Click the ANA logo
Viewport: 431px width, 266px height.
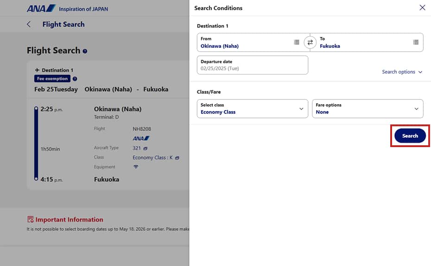[x=41, y=8]
